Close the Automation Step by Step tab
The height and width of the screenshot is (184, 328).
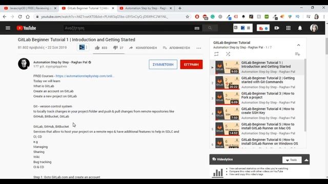(171, 8)
